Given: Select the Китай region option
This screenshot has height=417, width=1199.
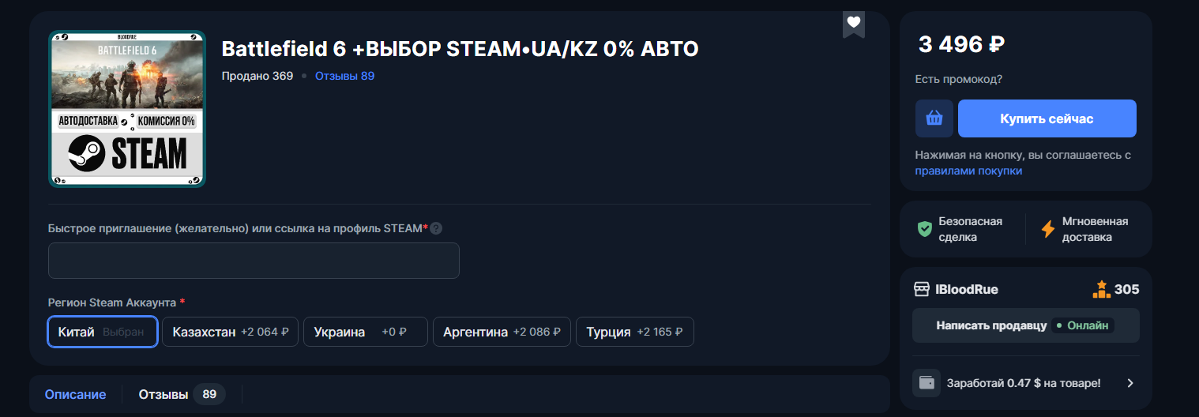Looking at the screenshot, I should (x=103, y=332).
